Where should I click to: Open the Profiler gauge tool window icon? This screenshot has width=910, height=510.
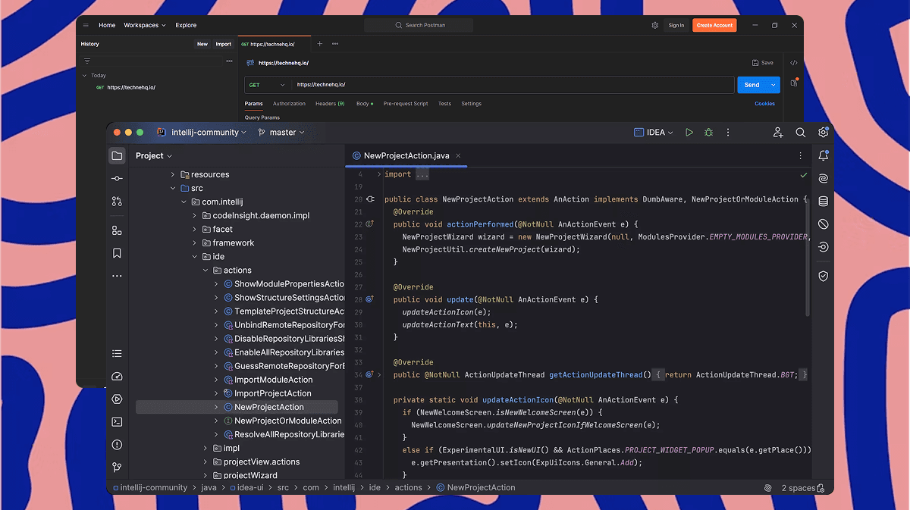point(117,377)
